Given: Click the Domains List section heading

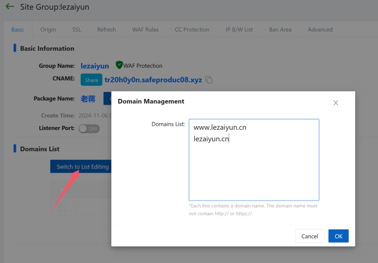Looking at the screenshot, I should [x=40, y=149].
